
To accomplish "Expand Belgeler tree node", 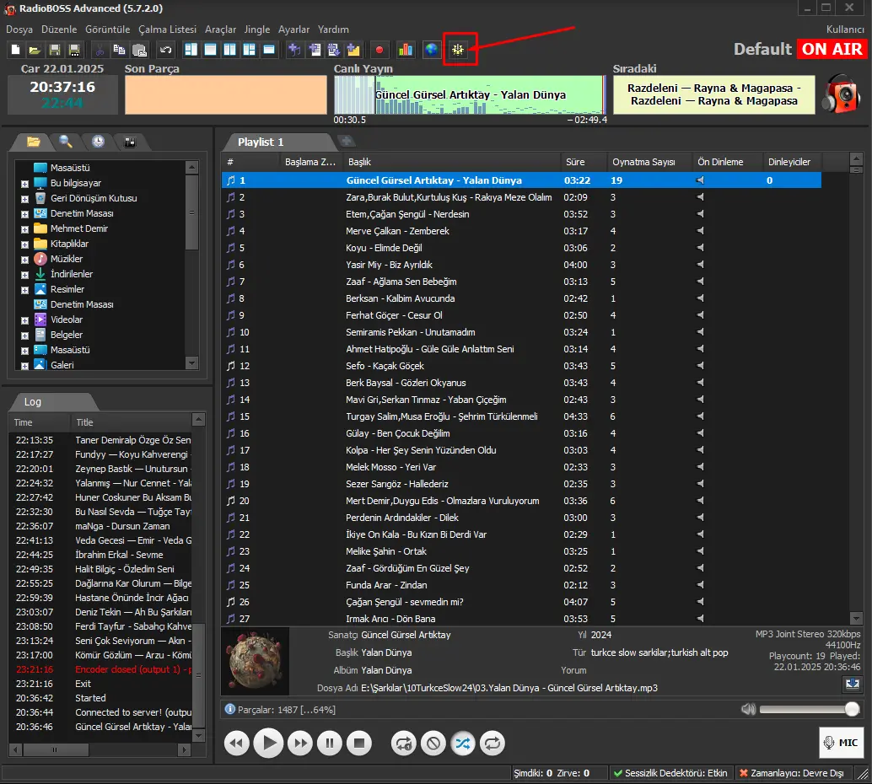I will click(x=24, y=336).
